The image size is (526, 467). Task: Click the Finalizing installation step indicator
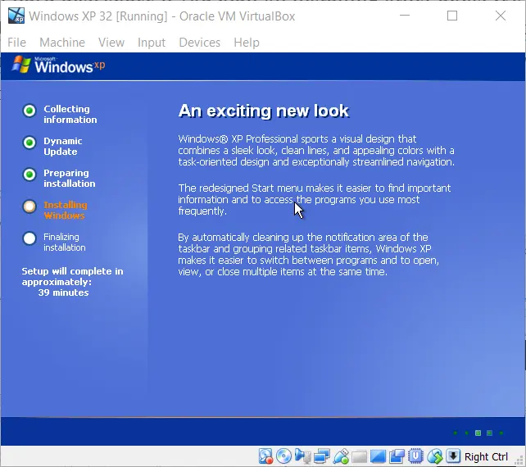point(29,238)
